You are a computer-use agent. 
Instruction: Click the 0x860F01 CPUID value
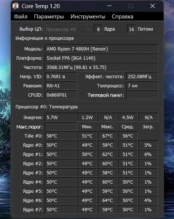pyautogui.click(x=61, y=95)
